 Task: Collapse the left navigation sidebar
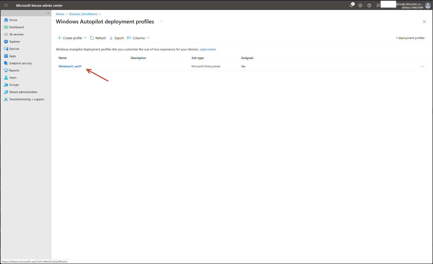48,13
